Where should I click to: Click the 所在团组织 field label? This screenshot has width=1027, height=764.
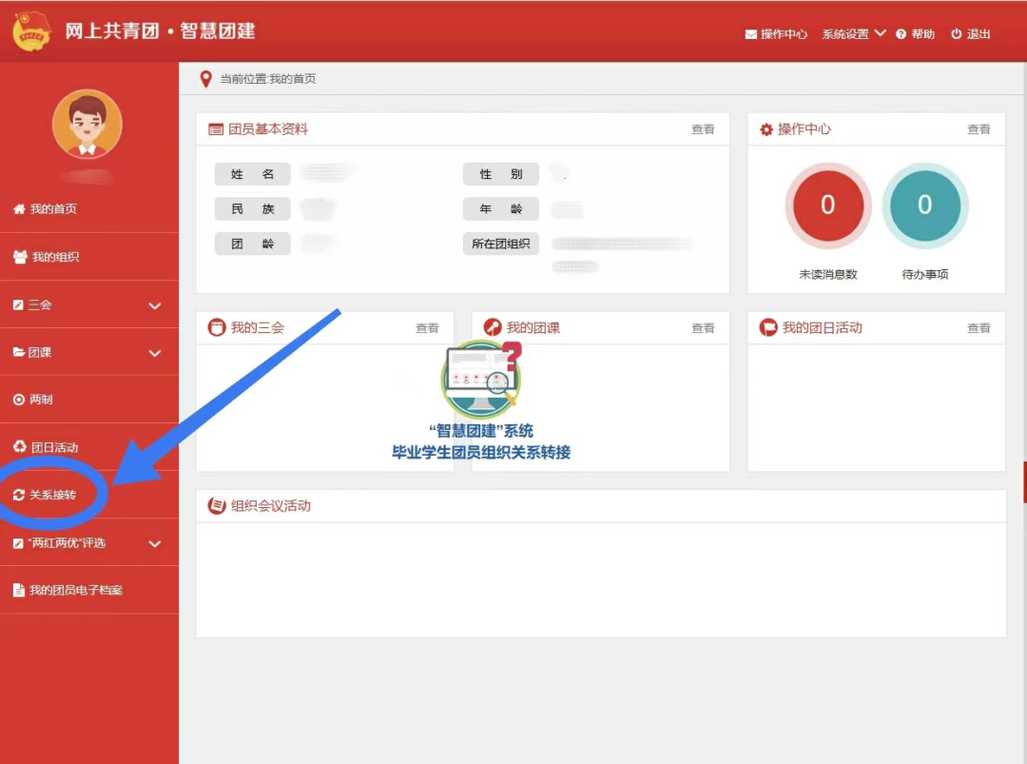(501, 244)
